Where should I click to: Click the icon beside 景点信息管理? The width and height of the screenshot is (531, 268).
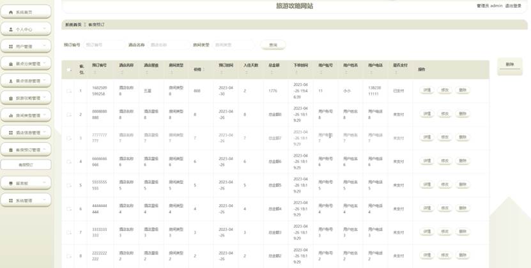pyautogui.click(x=10, y=81)
